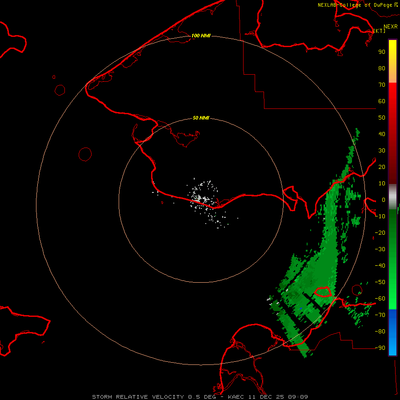Click the "50 NMI" range ring label

(201, 118)
